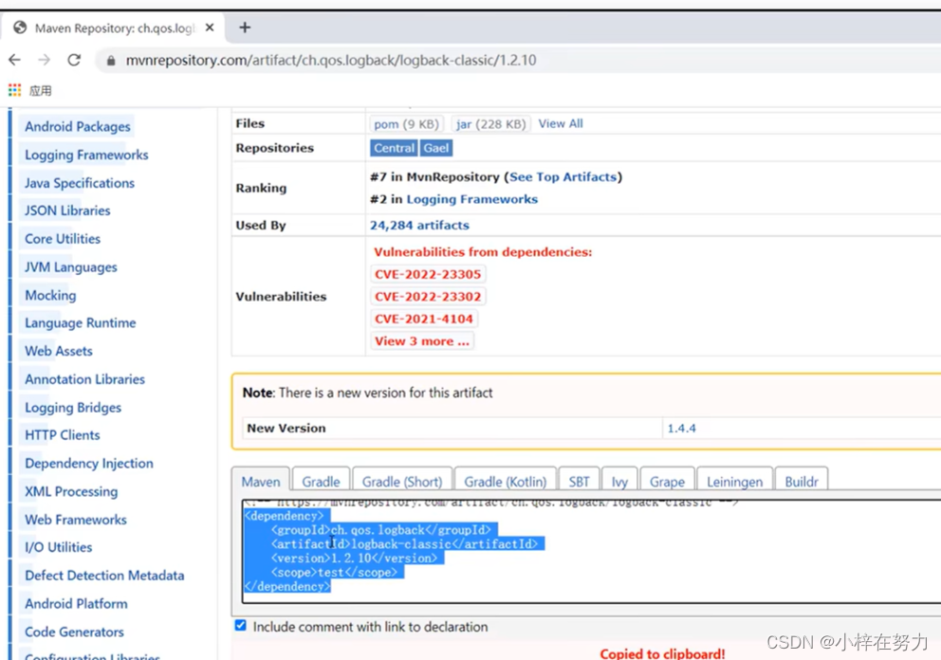Open Core Utilities category
Screen dimensions: 941x660
point(63,239)
